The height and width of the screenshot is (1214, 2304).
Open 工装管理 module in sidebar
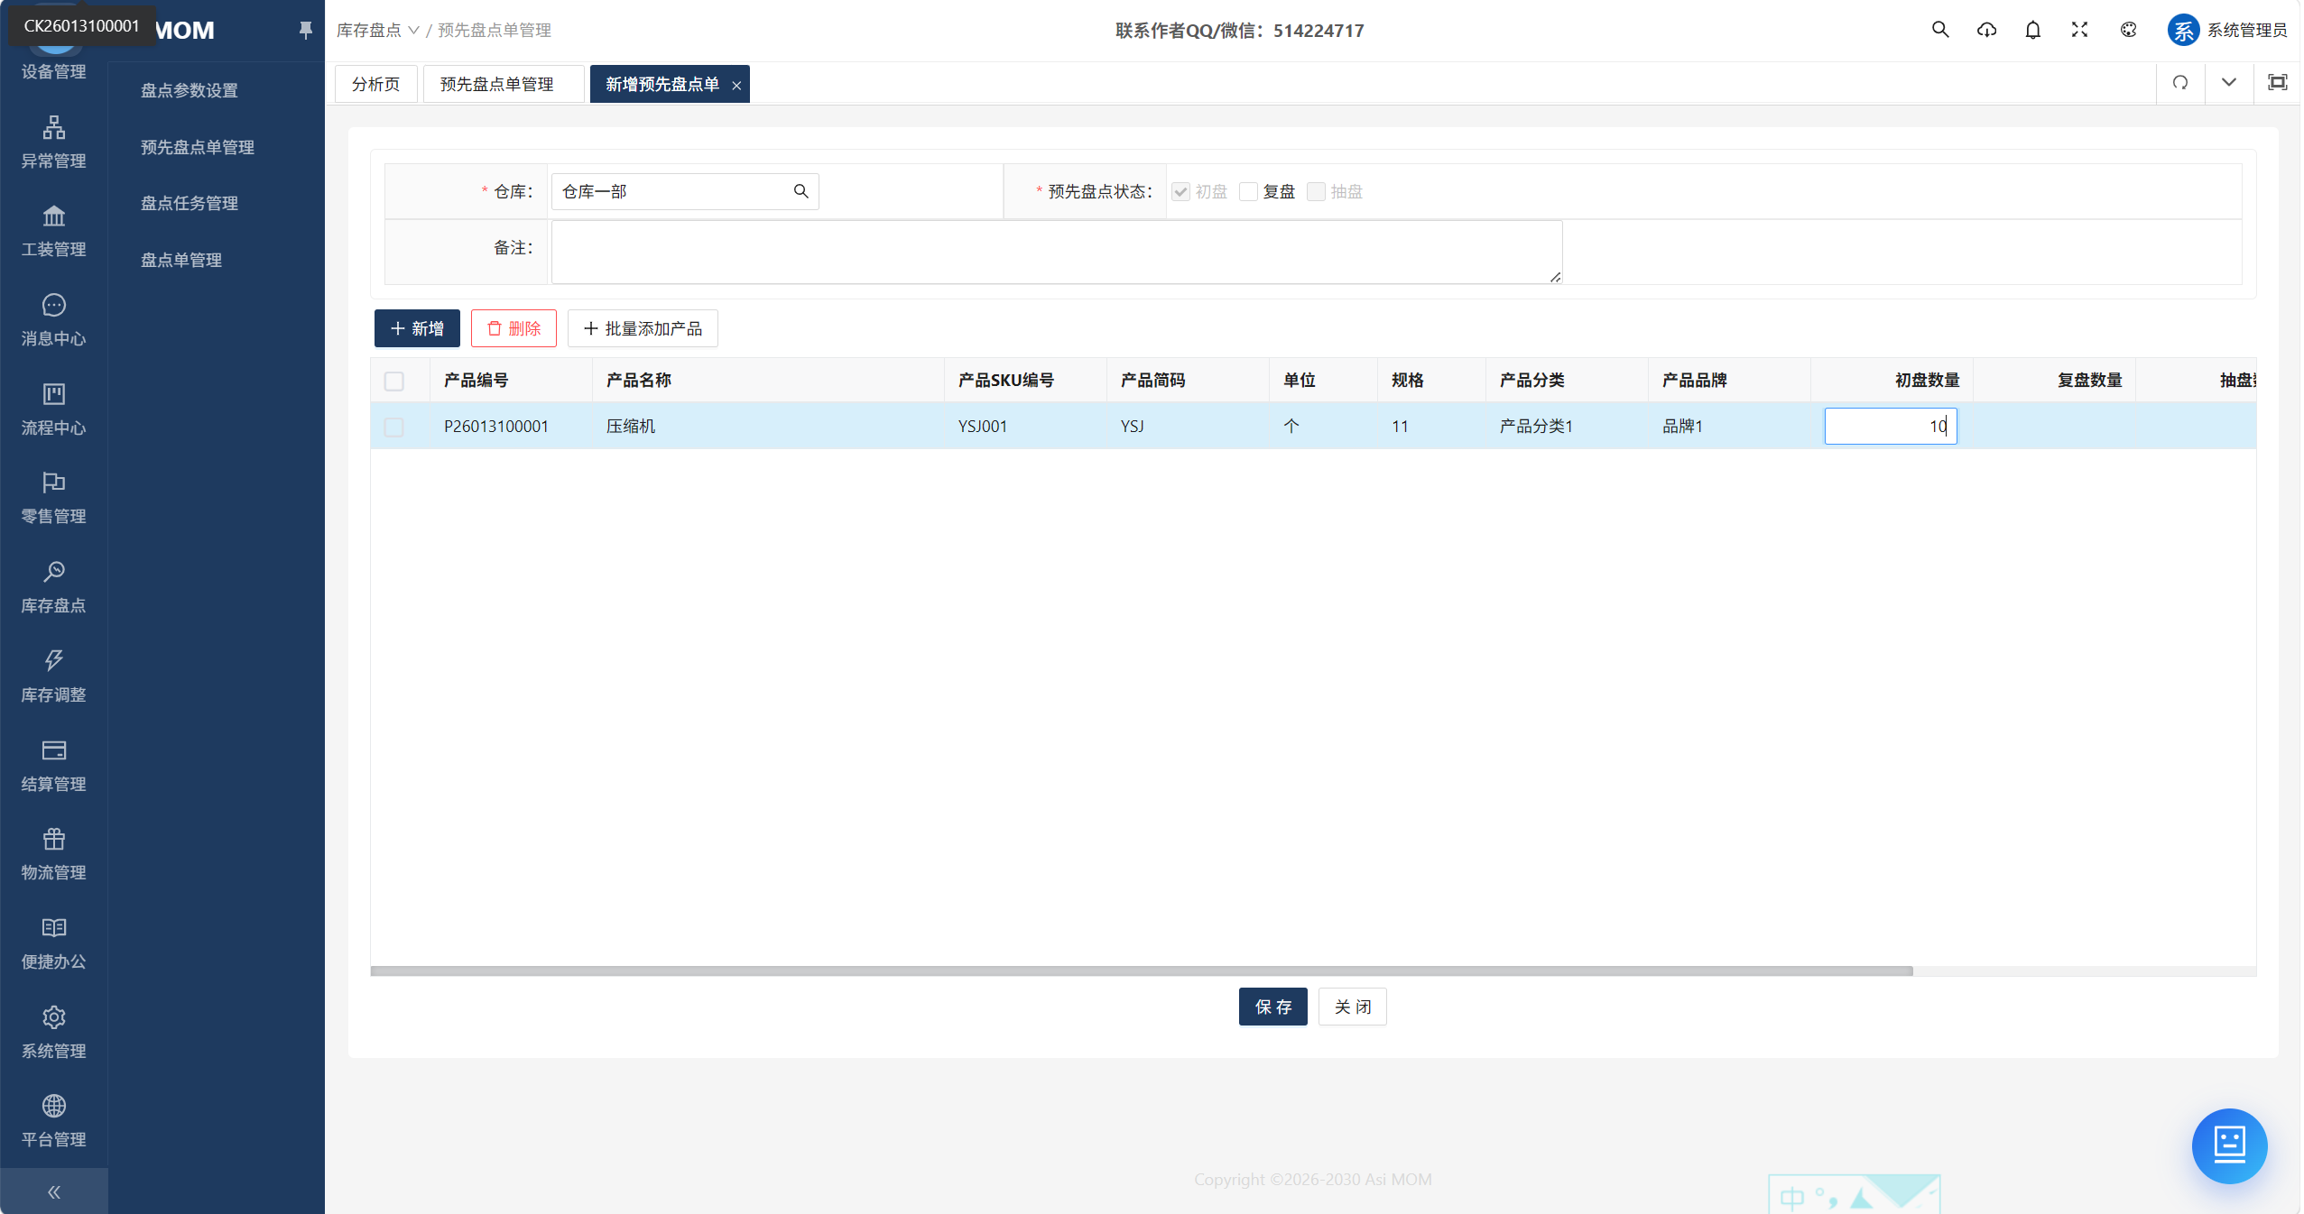pos(53,231)
